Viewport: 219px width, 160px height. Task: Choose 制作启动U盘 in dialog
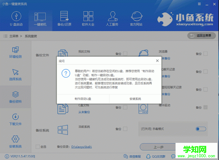pos(83,99)
